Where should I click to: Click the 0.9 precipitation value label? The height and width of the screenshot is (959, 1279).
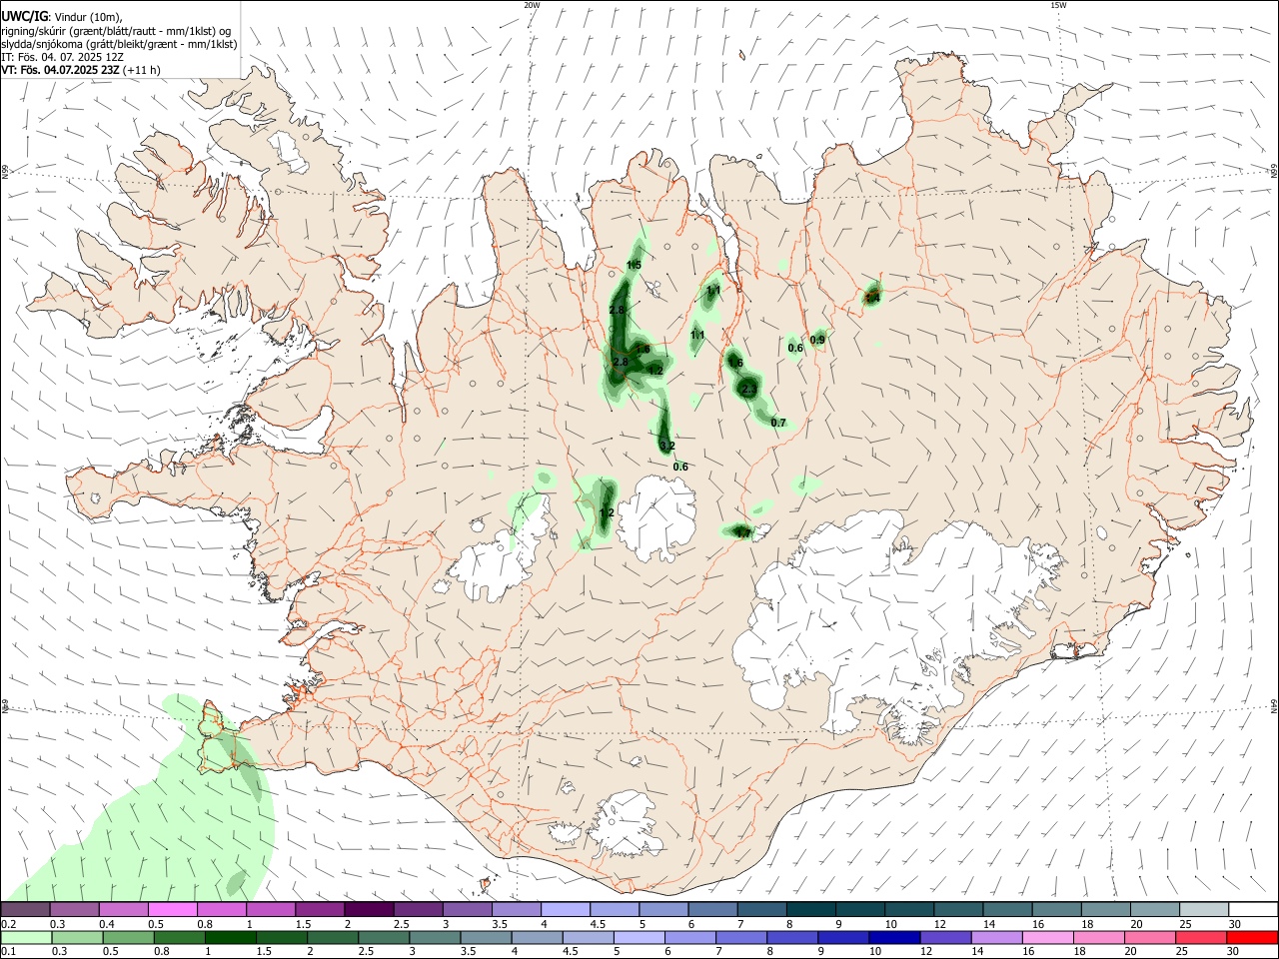tap(817, 340)
